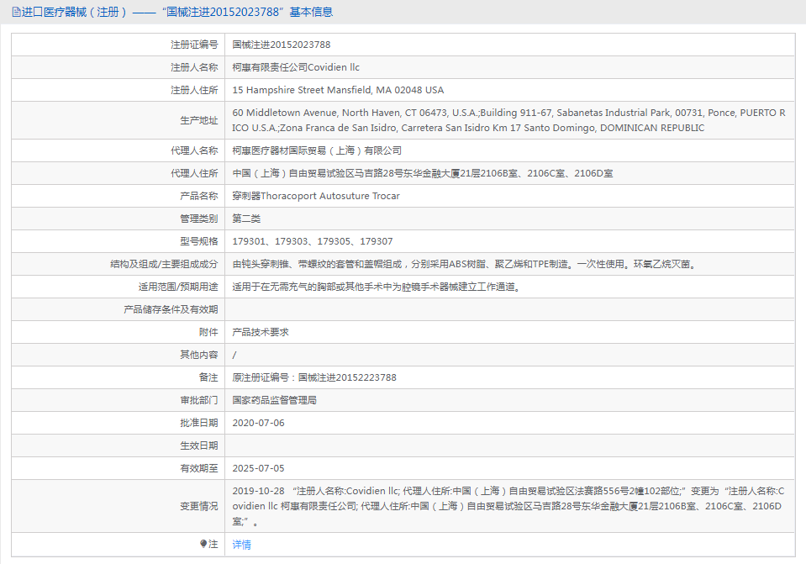Click the 其他内容 row label
This screenshot has width=806, height=564.
(199, 355)
